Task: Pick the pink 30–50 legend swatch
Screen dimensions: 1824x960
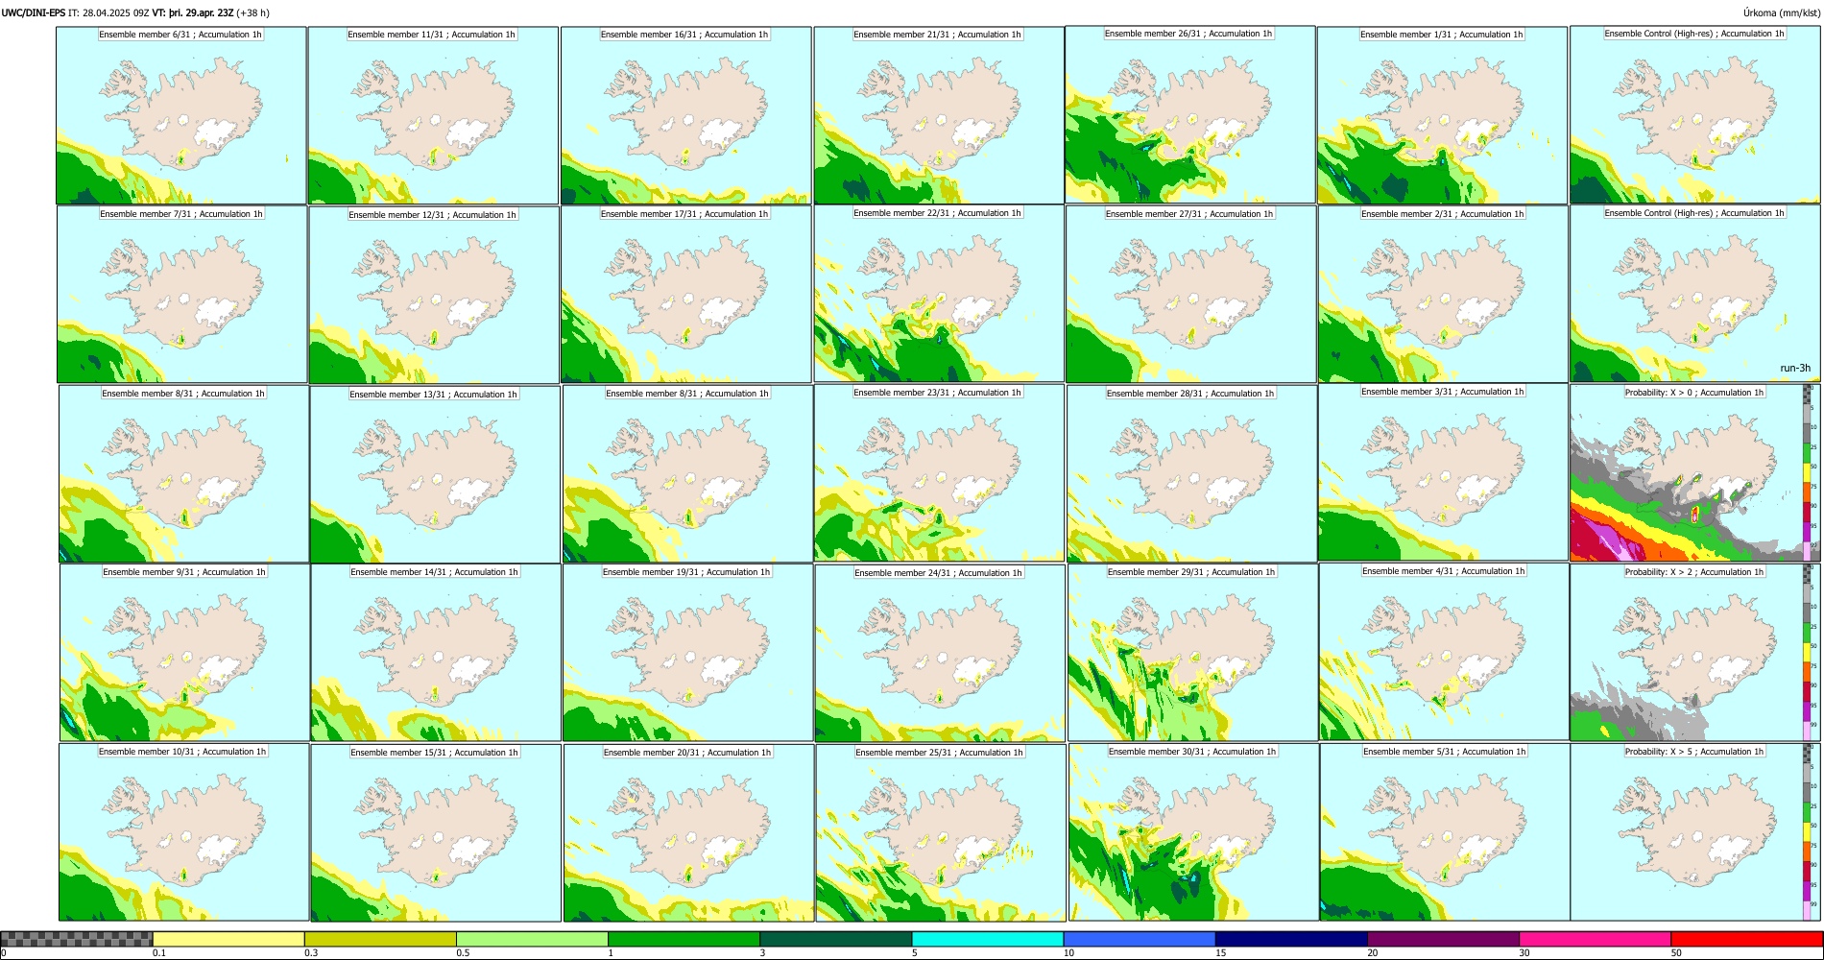Action: pyautogui.click(x=1595, y=939)
